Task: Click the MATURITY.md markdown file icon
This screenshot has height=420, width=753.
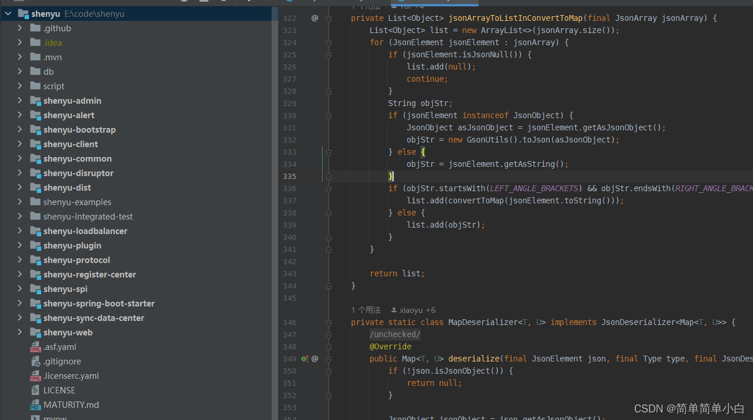Action: click(x=35, y=405)
